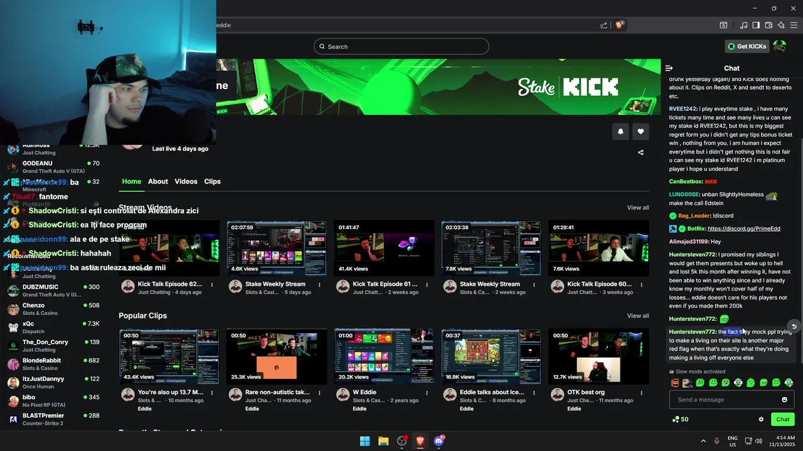Open the 02:03:38 Stake Weekly Stream thumbnail

[x=491, y=248]
